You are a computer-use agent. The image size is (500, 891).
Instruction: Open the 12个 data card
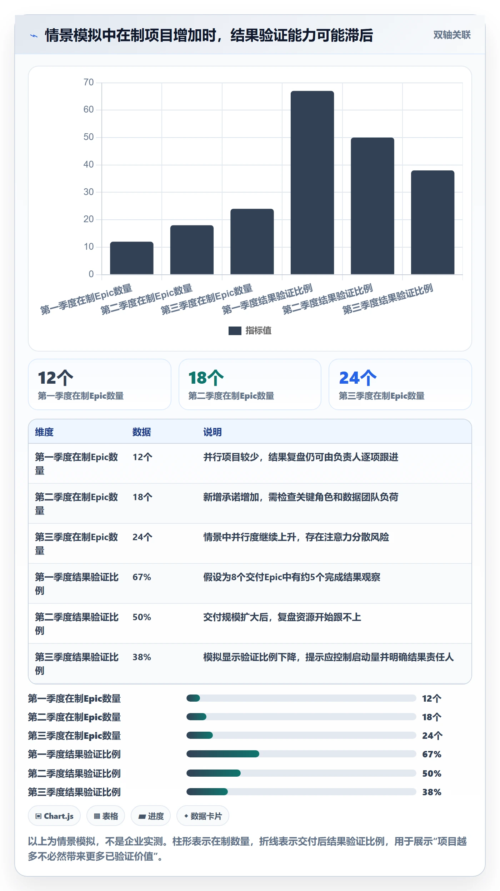point(100,384)
